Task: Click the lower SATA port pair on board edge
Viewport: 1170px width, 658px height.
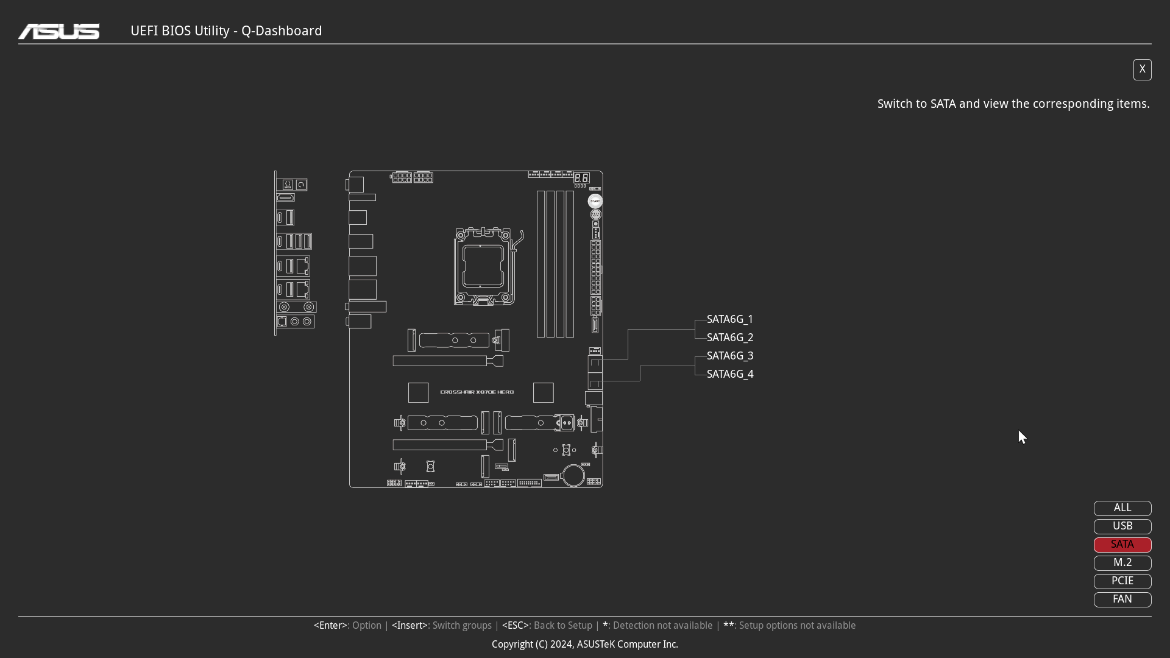Action: [595, 382]
